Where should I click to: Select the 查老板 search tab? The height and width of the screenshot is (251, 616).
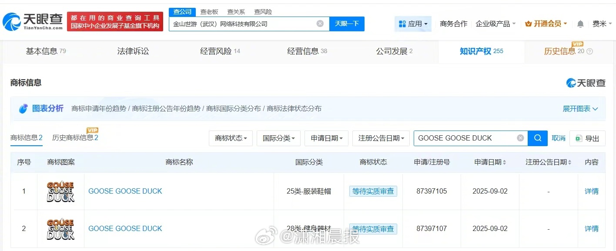click(x=209, y=12)
